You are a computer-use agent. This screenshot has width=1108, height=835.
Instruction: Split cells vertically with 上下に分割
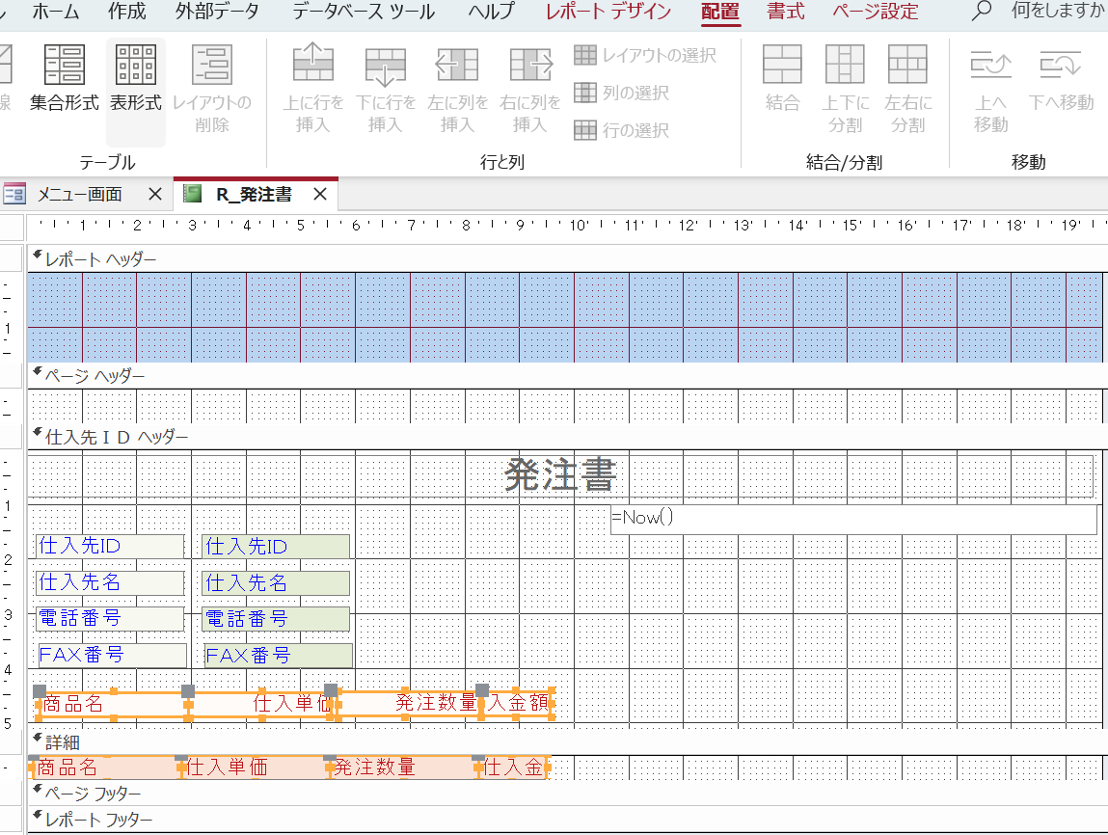click(x=845, y=89)
